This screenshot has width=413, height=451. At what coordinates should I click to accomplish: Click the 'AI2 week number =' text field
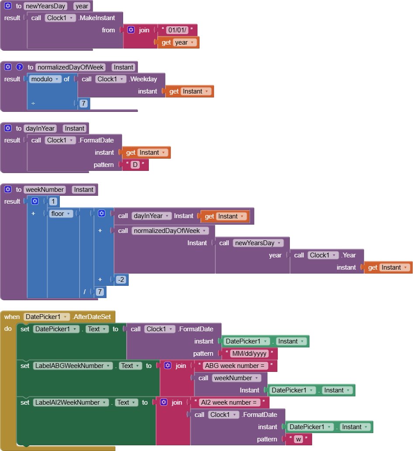tap(229, 402)
